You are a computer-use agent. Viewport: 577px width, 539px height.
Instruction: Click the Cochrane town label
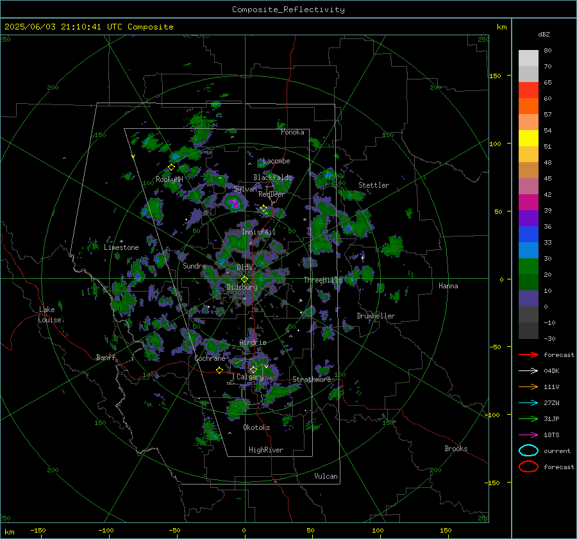(x=210, y=358)
